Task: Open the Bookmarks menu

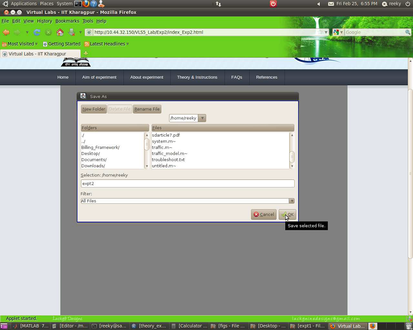Action: click(x=67, y=21)
